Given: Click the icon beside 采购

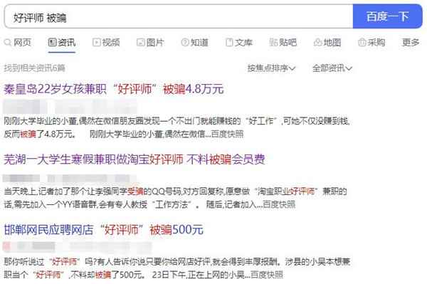Looking at the screenshot, I should (x=362, y=42).
